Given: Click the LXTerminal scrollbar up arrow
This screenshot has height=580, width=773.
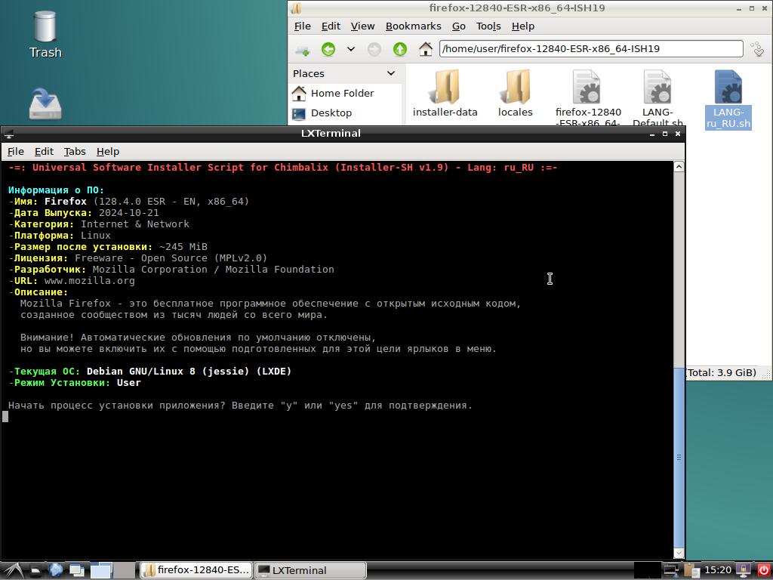Looking at the screenshot, I should pyautogui.click(x=679, y=167).
